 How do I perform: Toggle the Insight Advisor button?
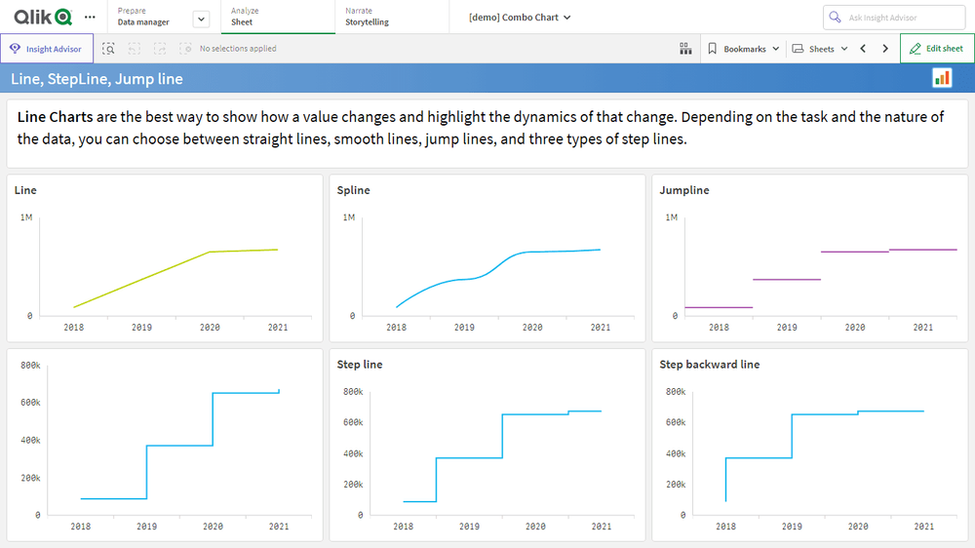click(x=47, y=49)
